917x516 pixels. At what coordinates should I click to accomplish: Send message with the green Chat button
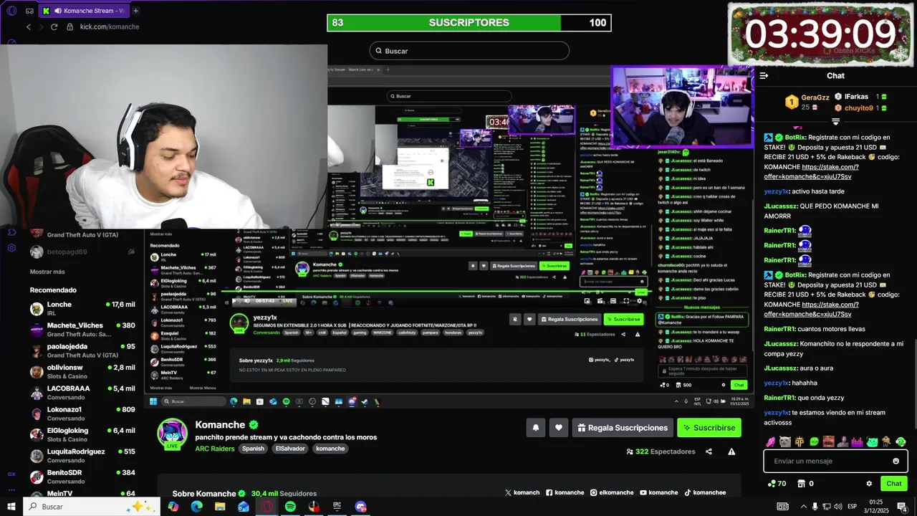[894, 484]
